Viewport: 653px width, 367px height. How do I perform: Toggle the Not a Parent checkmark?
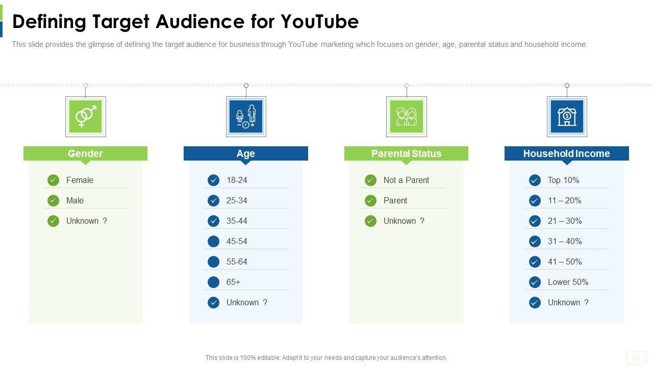click(371, 180)
